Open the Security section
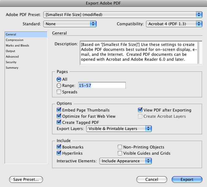Viewport: 207px width, 187px height. (26, 62)
